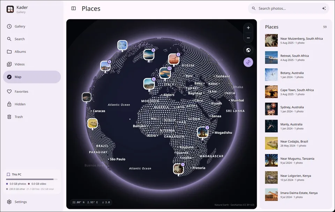Click the Mogadishu city label on map

tap(223, 133)
